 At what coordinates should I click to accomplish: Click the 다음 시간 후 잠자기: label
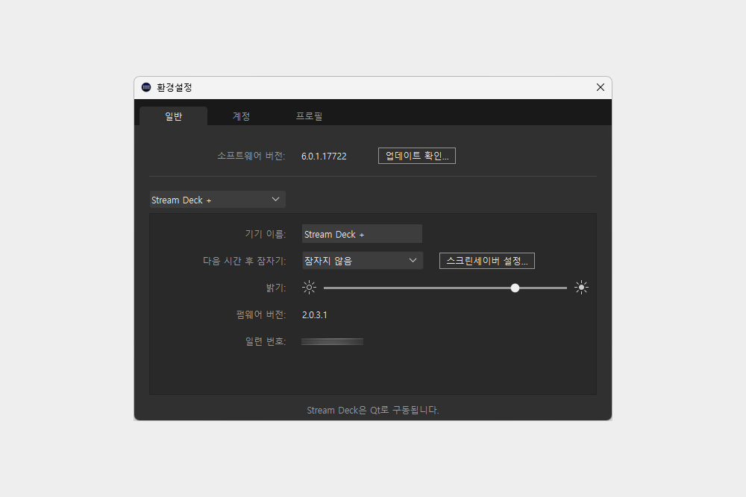(245, 261)
